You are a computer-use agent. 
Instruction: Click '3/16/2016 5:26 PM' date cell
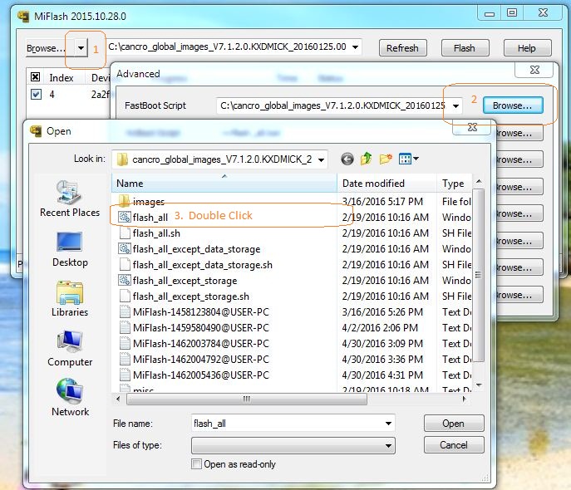382,312
